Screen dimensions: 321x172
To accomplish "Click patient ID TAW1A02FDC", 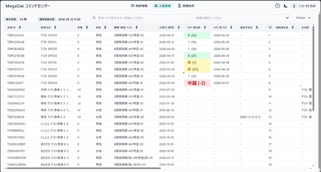I will 16,90.
